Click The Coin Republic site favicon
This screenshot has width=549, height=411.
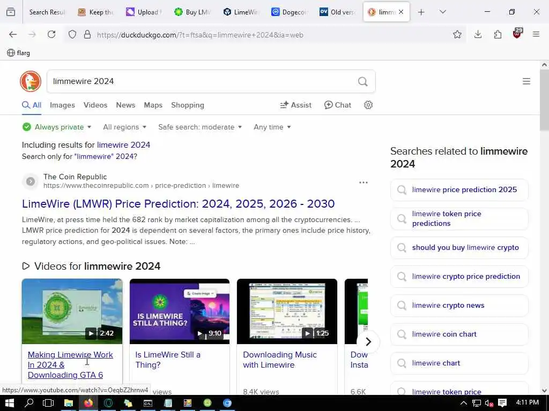pyautogui.click(x=31, y=181)
